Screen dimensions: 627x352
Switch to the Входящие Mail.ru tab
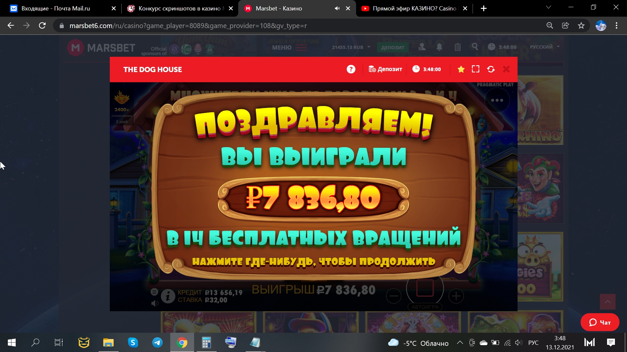pyautogui.click(x=56, y=8)
